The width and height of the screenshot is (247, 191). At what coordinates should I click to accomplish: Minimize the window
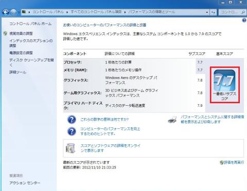[223, 3]
